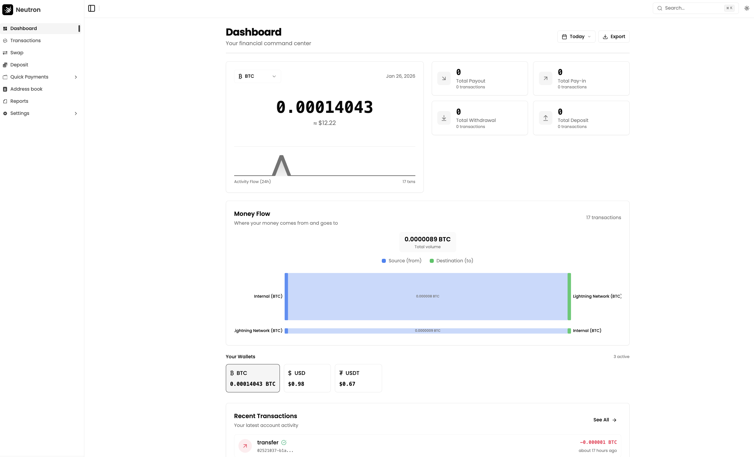The width and height of the screenshot is (754, 457).
Task: Expand the Settings submenu chevron
Action: pos(76,114)
